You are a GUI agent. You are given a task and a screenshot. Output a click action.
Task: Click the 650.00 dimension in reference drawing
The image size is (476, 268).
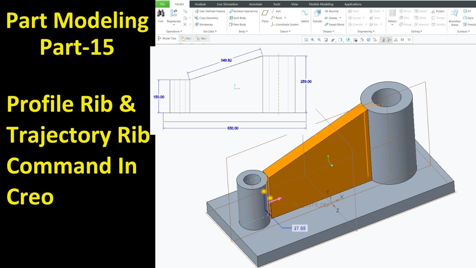(233, 128)
